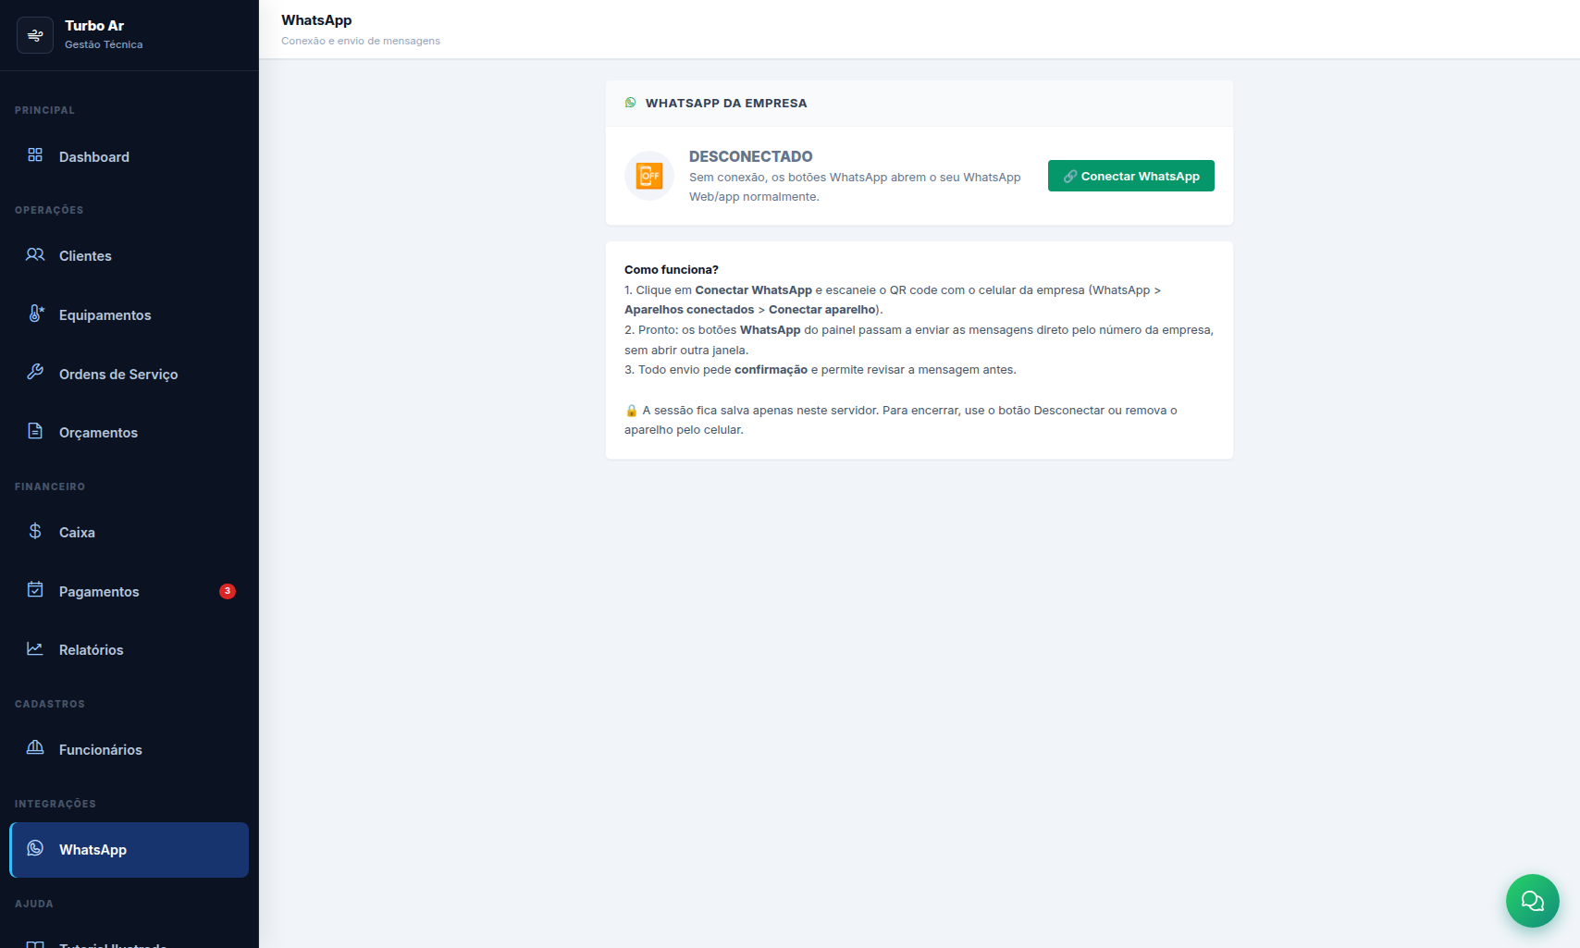This screenshot has width=1580, height=948.
Task: Click the OPERAÇÕES section label
Action: tap(49, 210)
